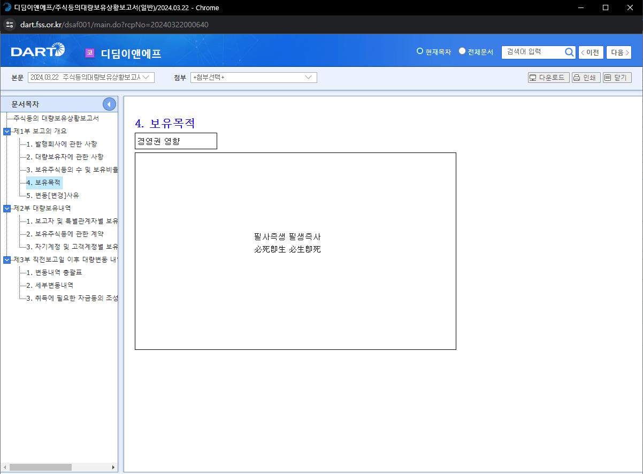Select the 현재목차 radio button
Image resolution: width=643 pixels, height=474 pixels.
pyautogui.click(x=420, y=51)
